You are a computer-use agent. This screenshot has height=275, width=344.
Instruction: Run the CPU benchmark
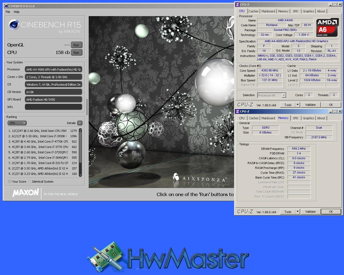(x=76, y=53)
